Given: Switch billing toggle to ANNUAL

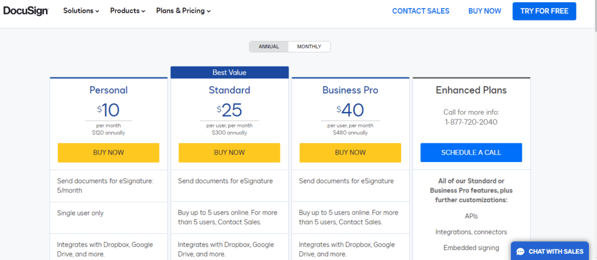Looking at the screenshot, I should click(x=269, y=47).
